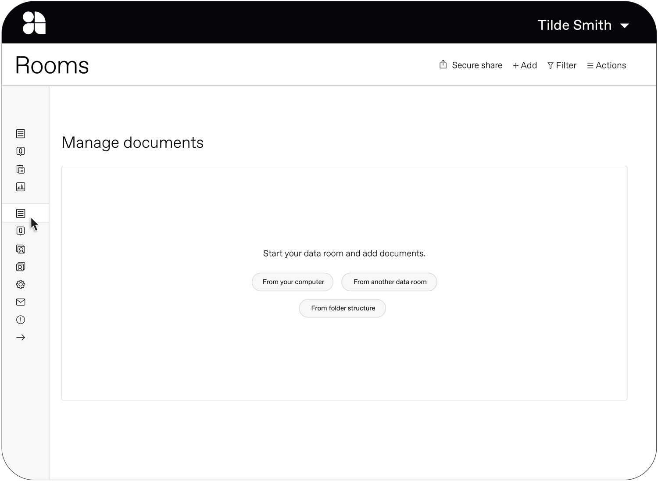
Task: Open the Q&A icon in the upper sidebar
Action: tap(20, 151)
